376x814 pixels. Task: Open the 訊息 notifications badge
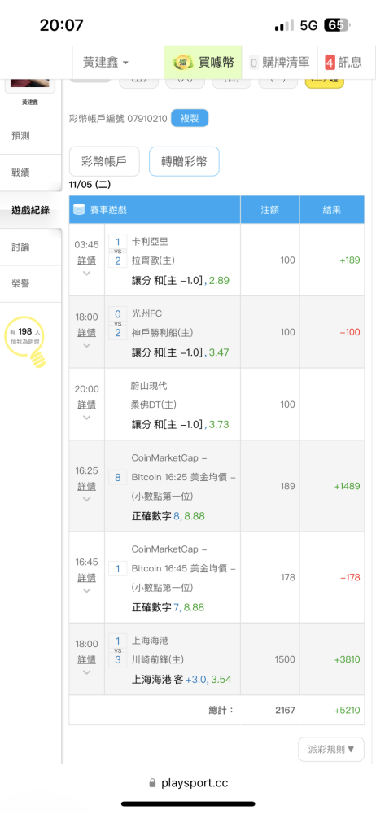343,63
